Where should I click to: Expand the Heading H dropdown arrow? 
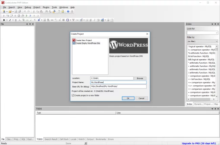42,20
